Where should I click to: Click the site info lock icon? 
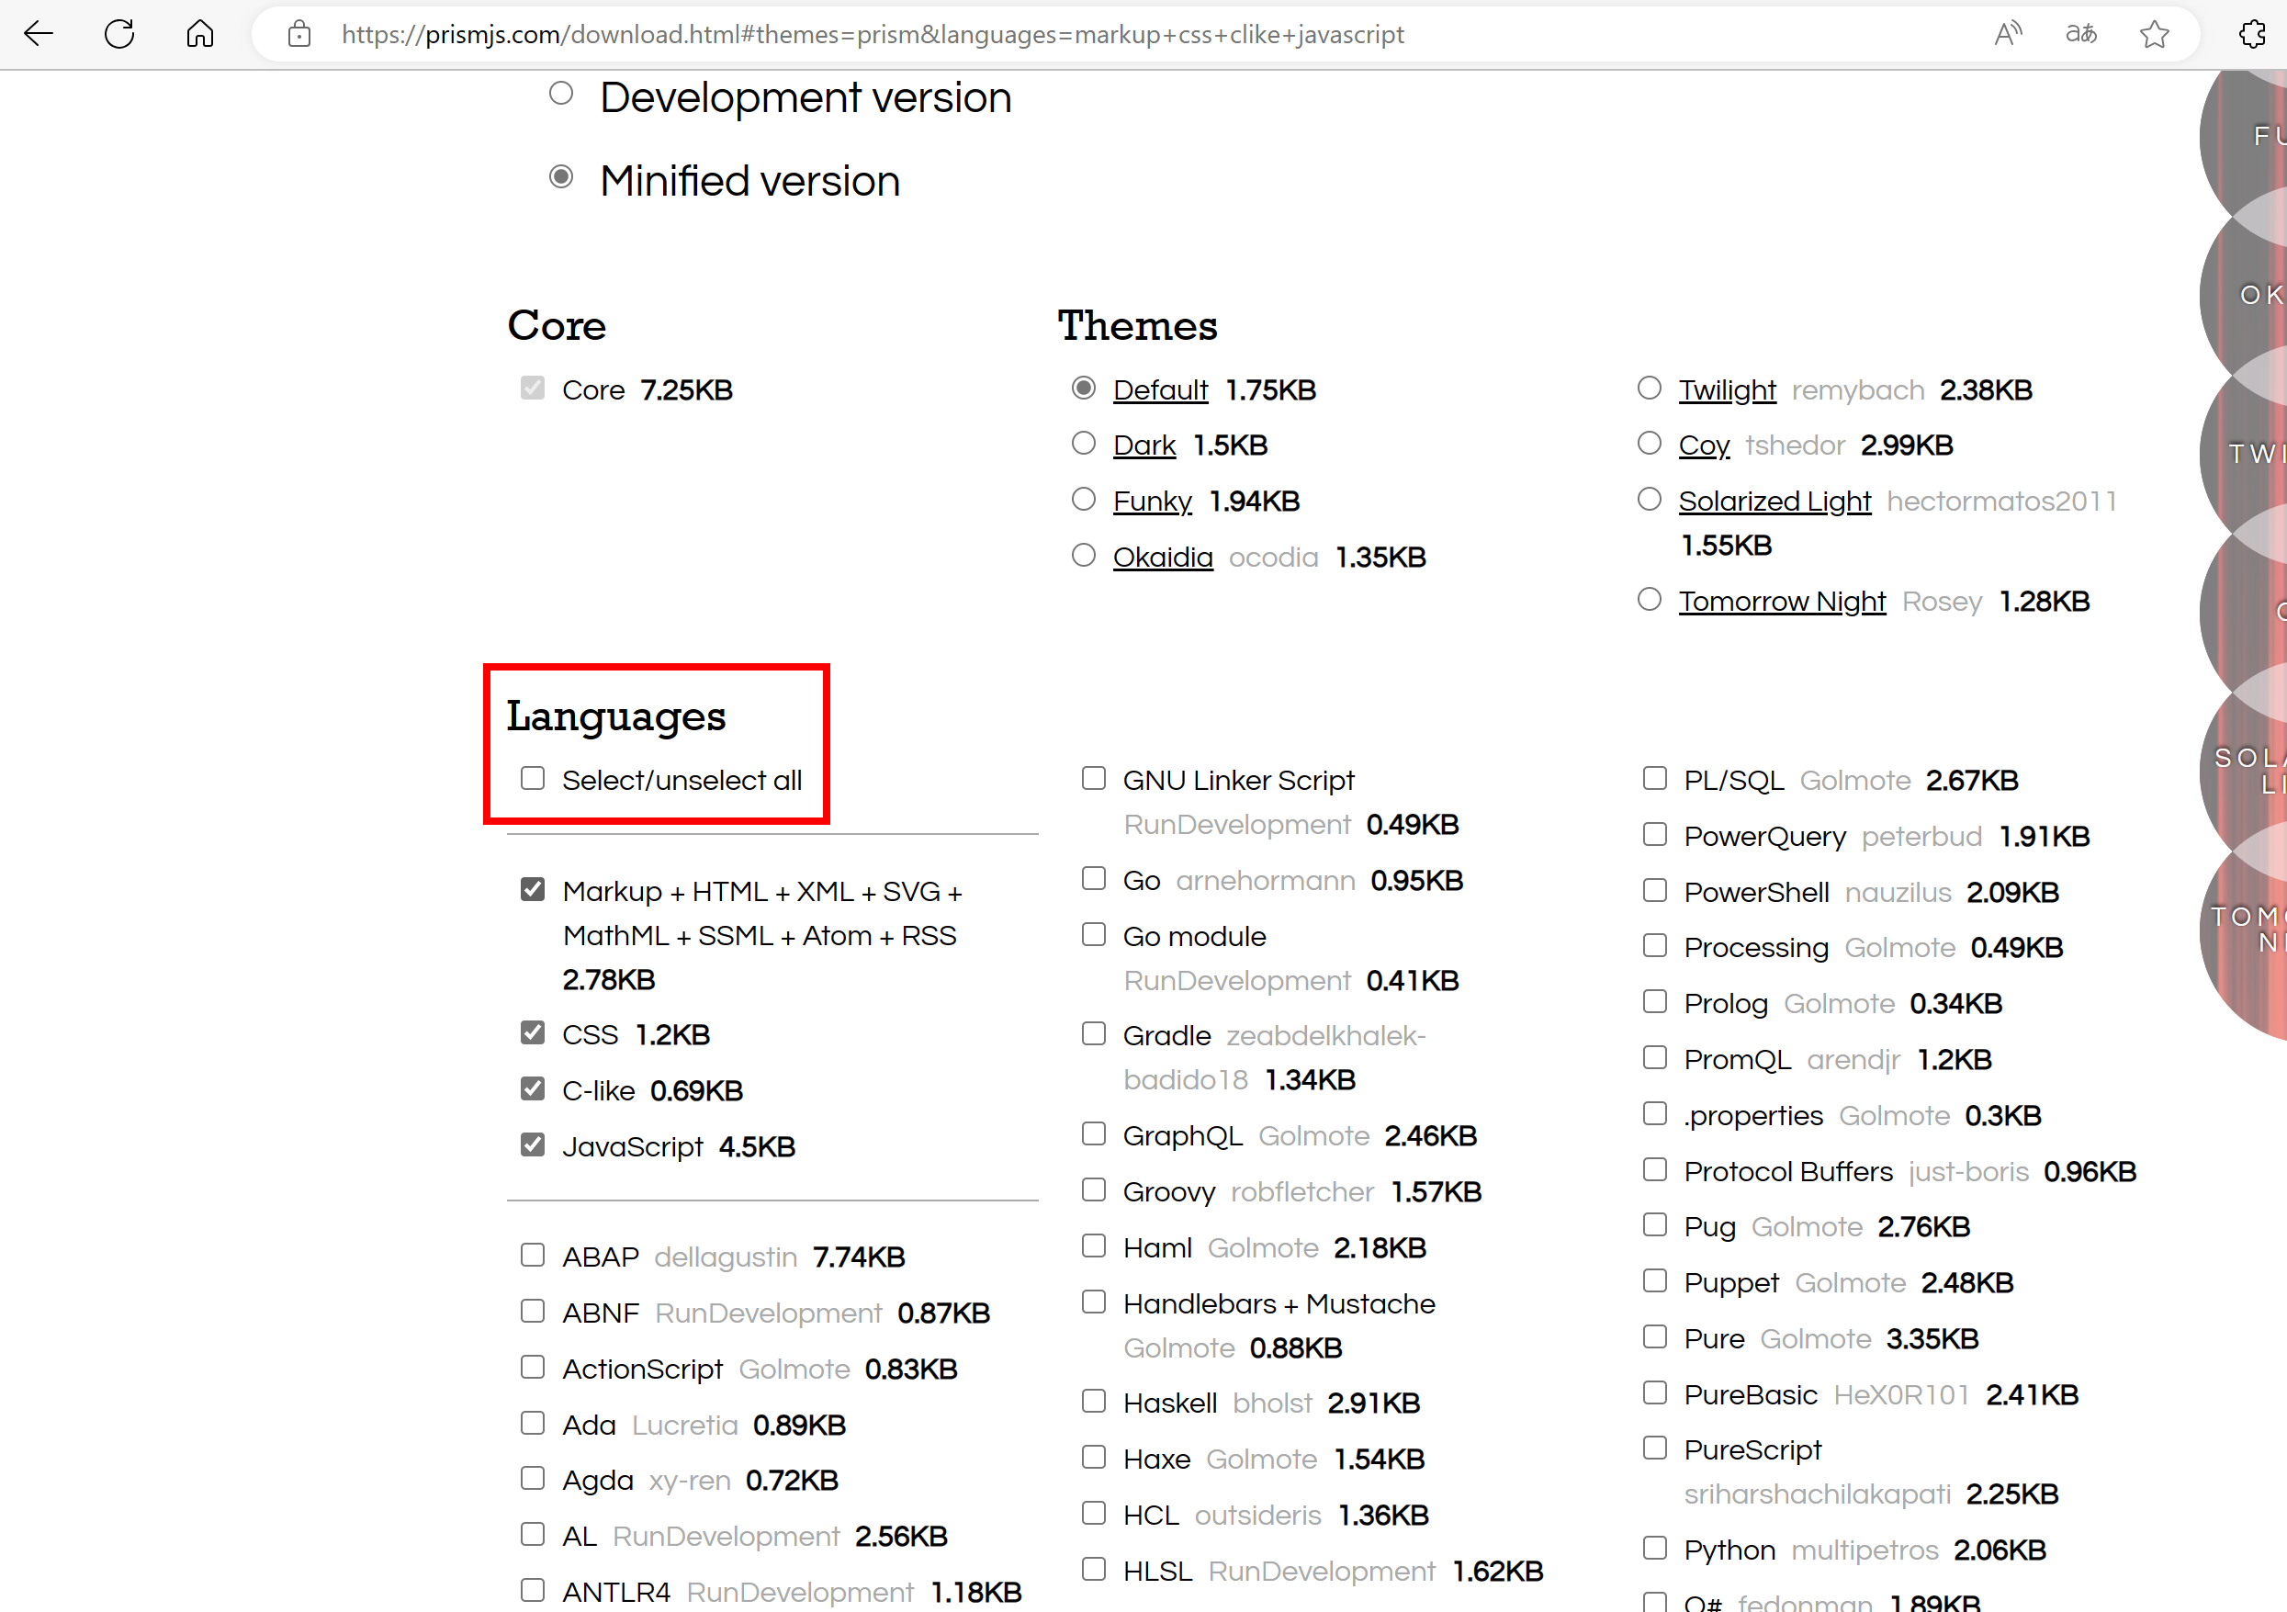coord(299,35)
